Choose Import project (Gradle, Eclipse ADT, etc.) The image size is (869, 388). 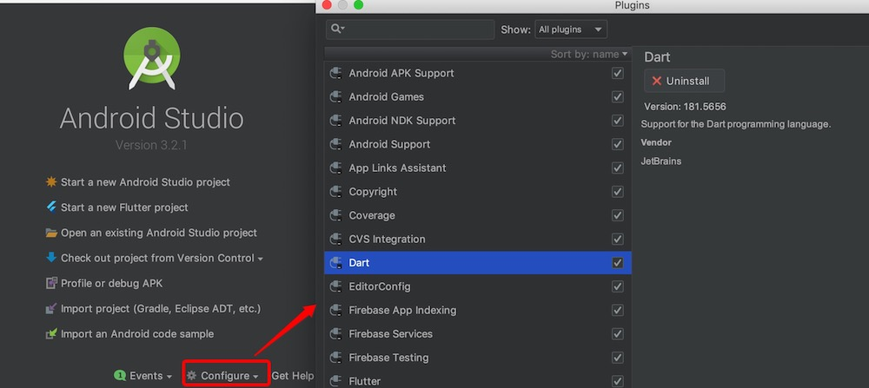[153, 309]
